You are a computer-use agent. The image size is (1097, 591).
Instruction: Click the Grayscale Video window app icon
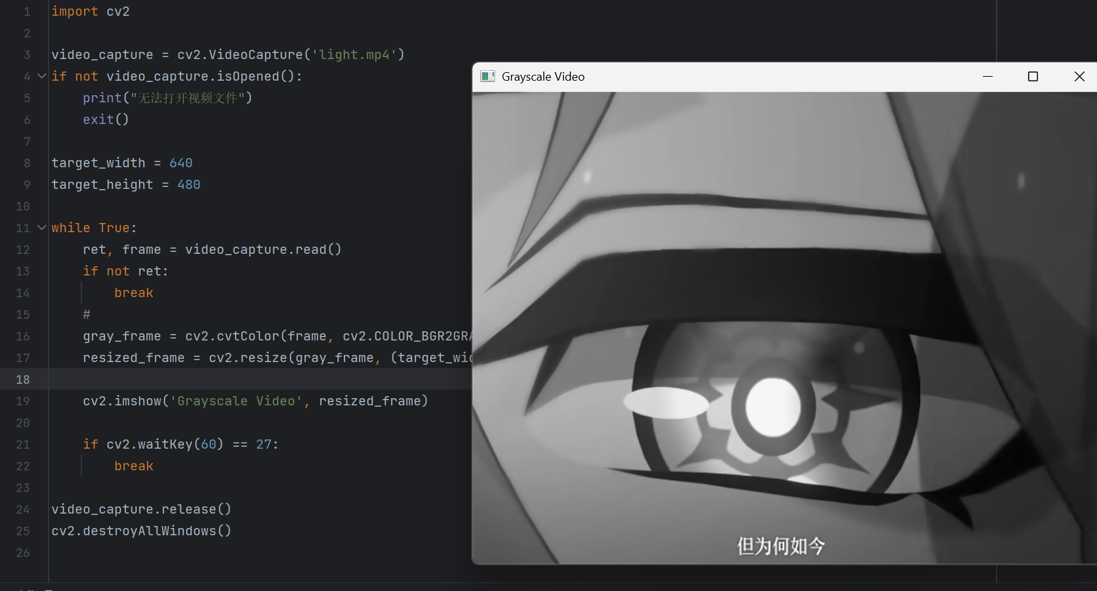(487, 77)
